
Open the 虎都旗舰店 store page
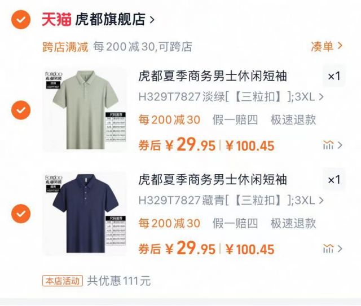pyautogui.click(x=115, y=19)
